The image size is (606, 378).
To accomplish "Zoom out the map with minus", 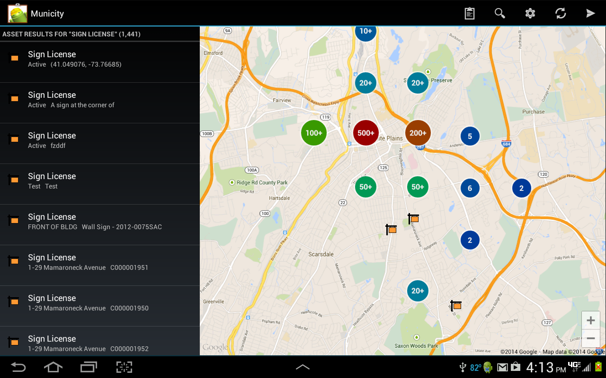I will pos(591,339).
